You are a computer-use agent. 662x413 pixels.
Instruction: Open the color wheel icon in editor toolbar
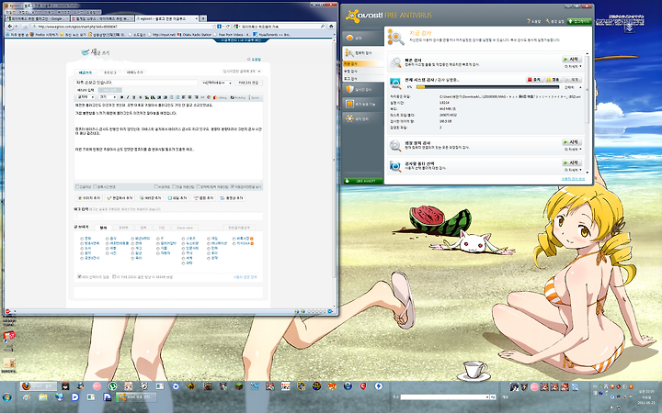point(209,97)
